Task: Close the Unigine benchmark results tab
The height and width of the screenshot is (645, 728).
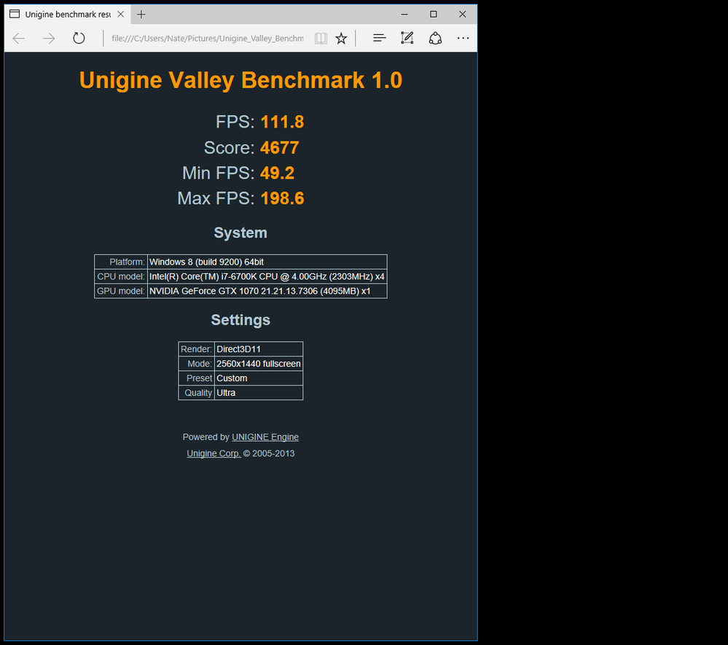Action: pos(121,15)
